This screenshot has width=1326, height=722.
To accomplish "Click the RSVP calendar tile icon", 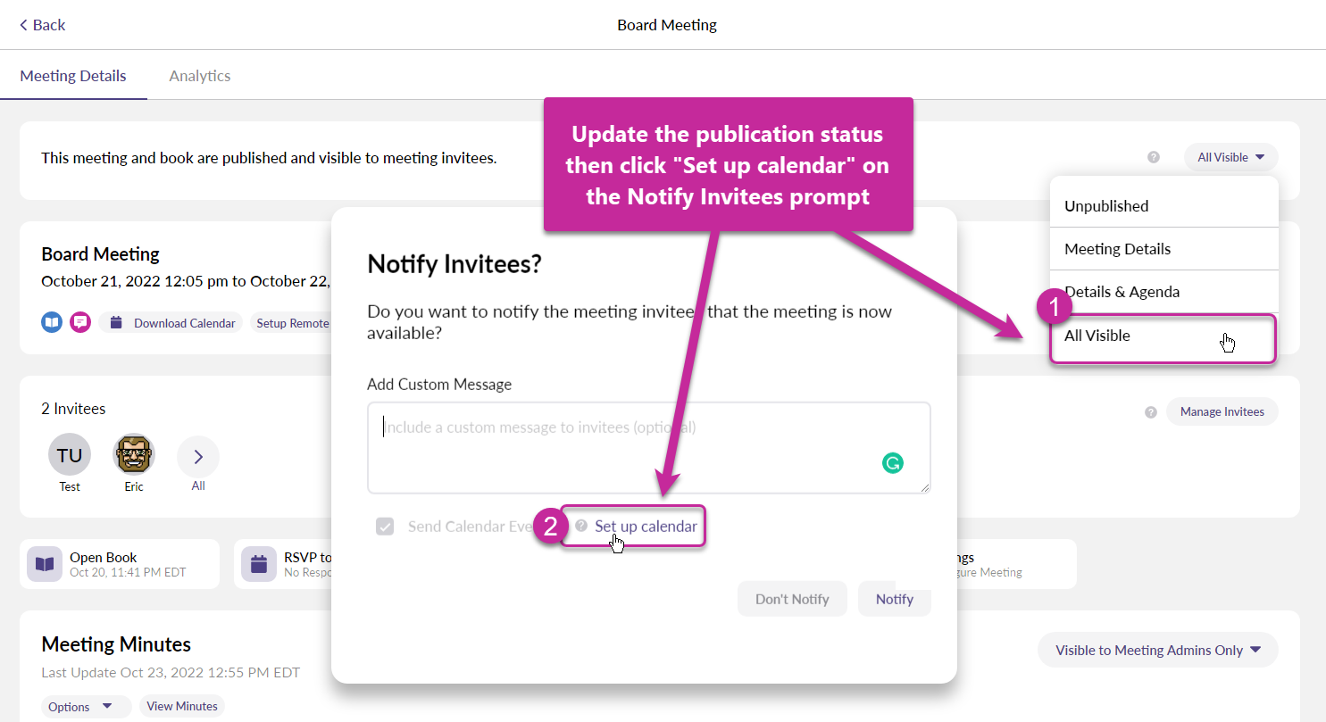I will click(259, 564).
